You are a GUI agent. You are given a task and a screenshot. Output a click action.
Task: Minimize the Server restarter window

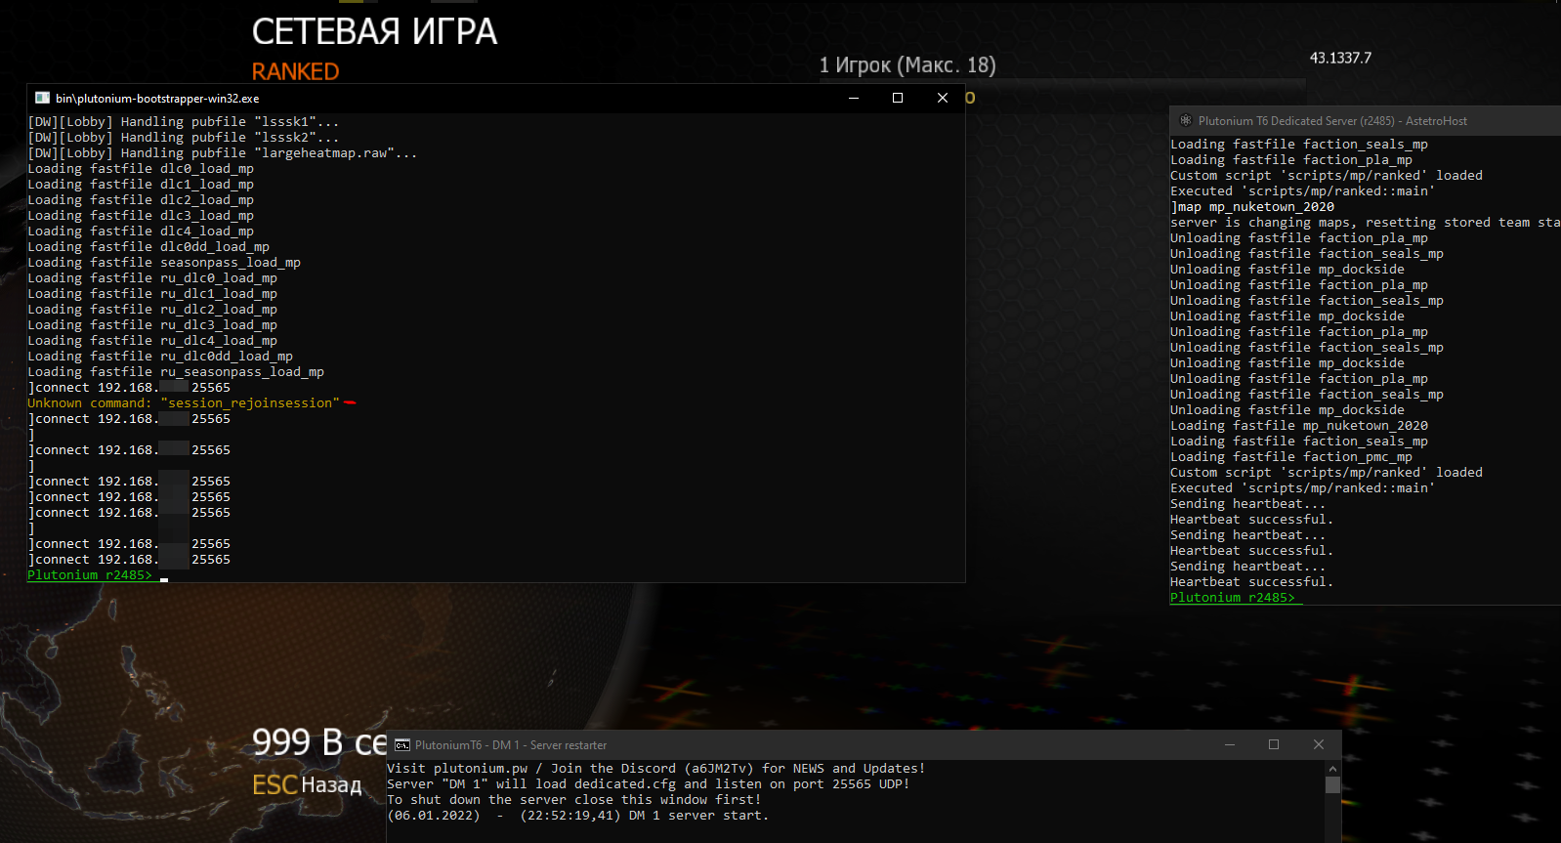click(1230, 744)
